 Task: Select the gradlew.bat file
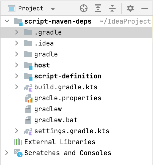pos(56,120)
